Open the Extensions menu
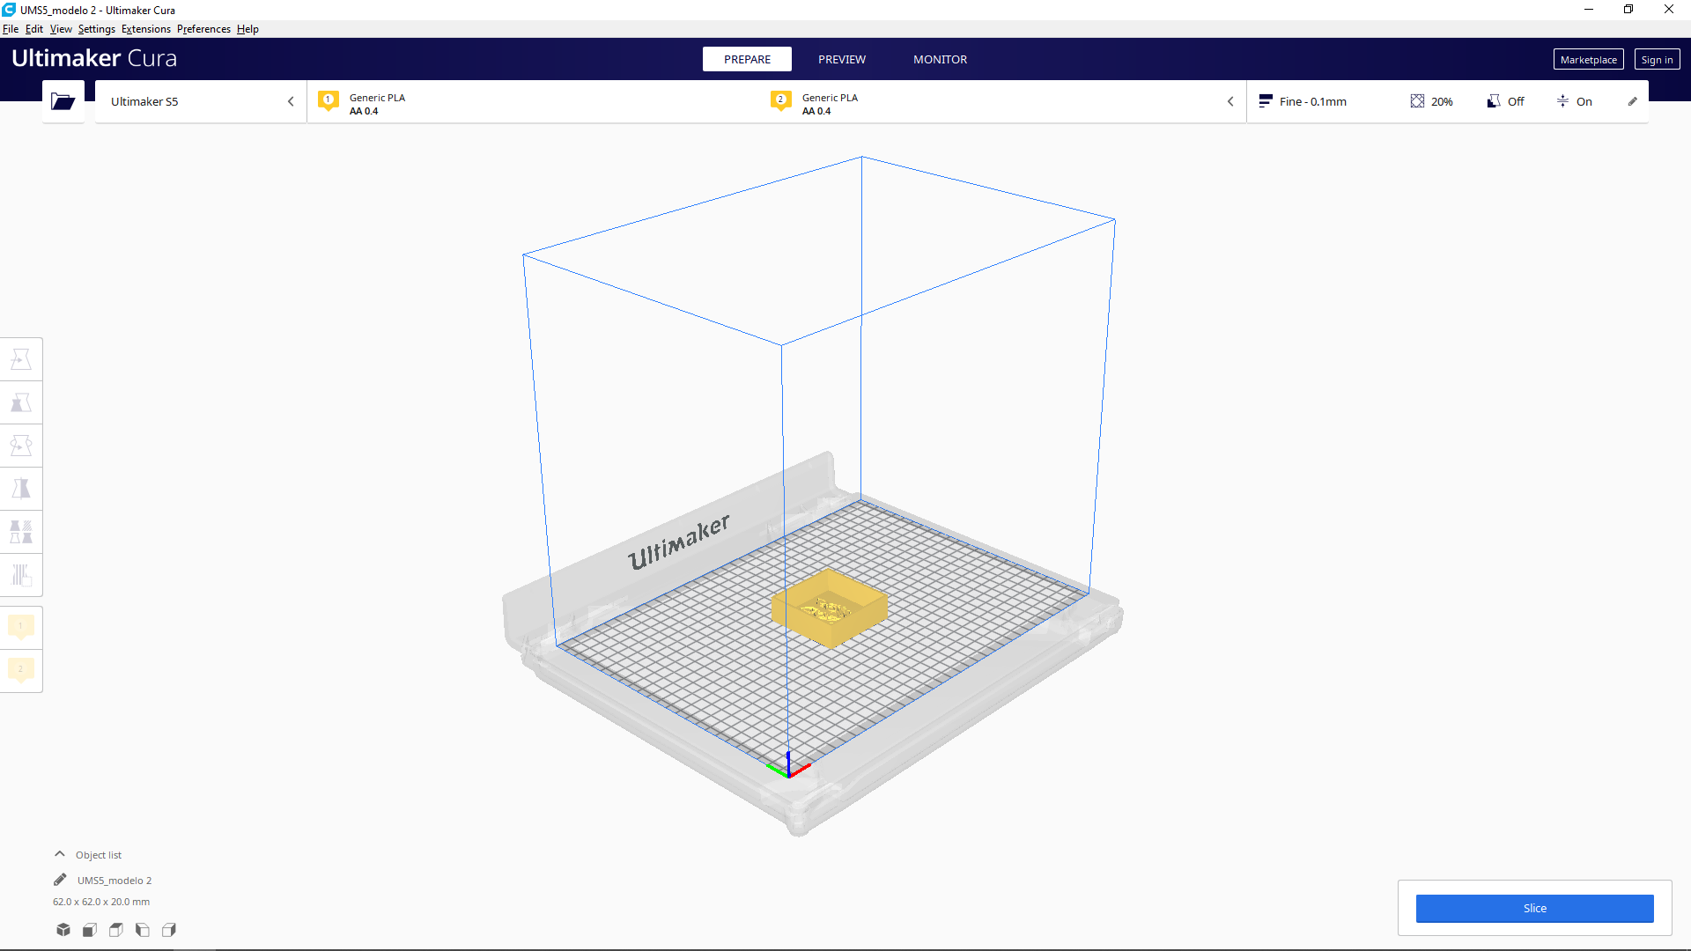This screenshot has width=1691, height=951. pos(146,29)
